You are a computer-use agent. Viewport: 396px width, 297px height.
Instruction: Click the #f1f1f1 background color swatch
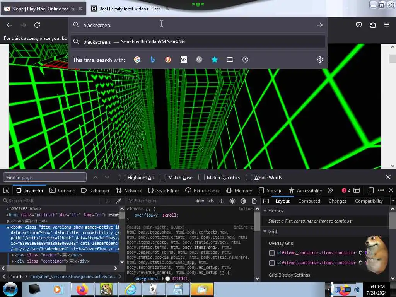[167, 278]
